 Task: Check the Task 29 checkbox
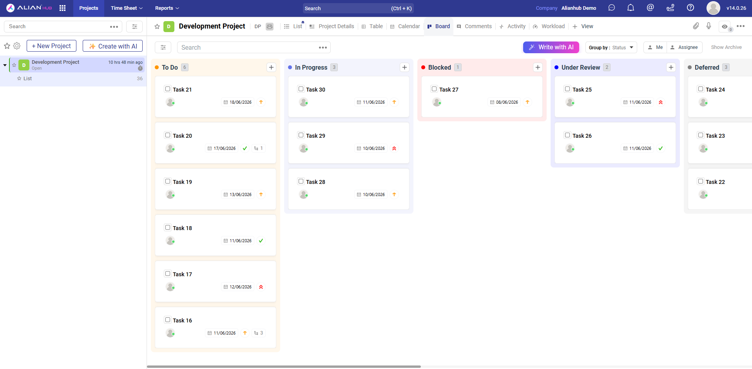coord(301,135)
